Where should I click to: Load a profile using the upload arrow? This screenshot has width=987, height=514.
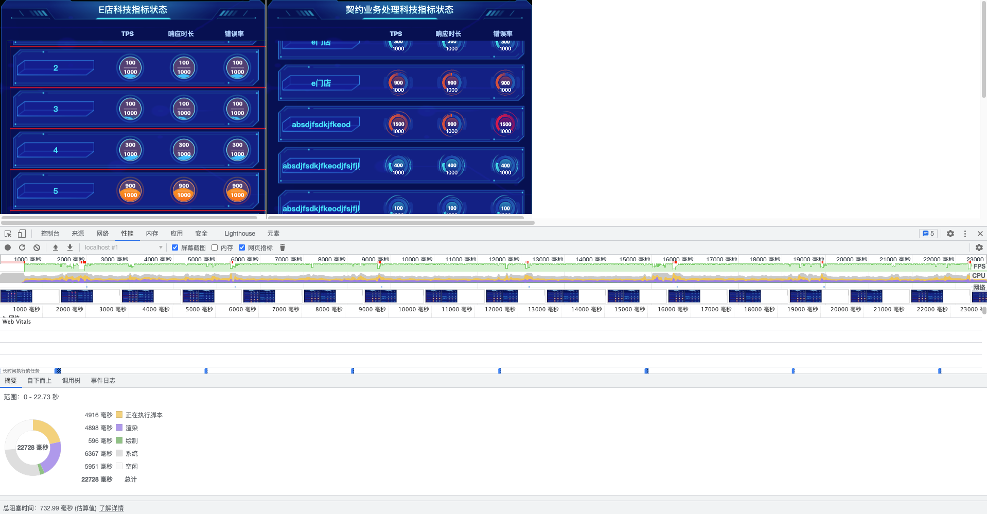tap(56, 247)
